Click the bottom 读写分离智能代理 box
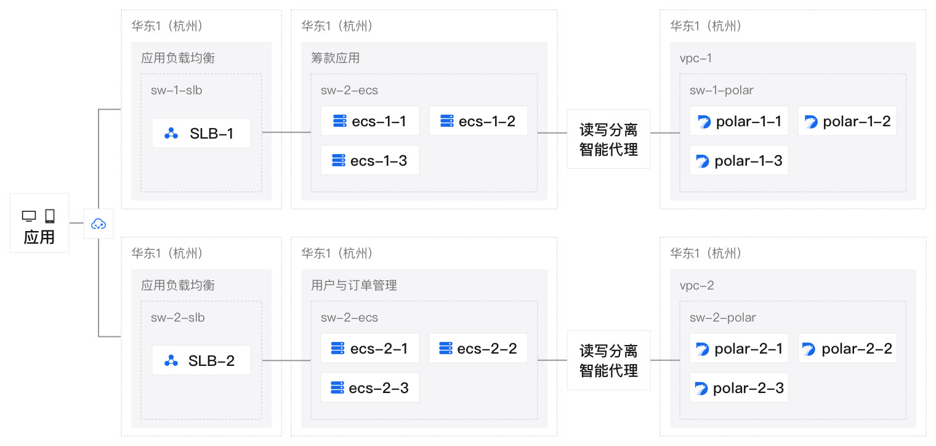The width and height of the screenshot is (936, 446). click(x=608, y=361)
